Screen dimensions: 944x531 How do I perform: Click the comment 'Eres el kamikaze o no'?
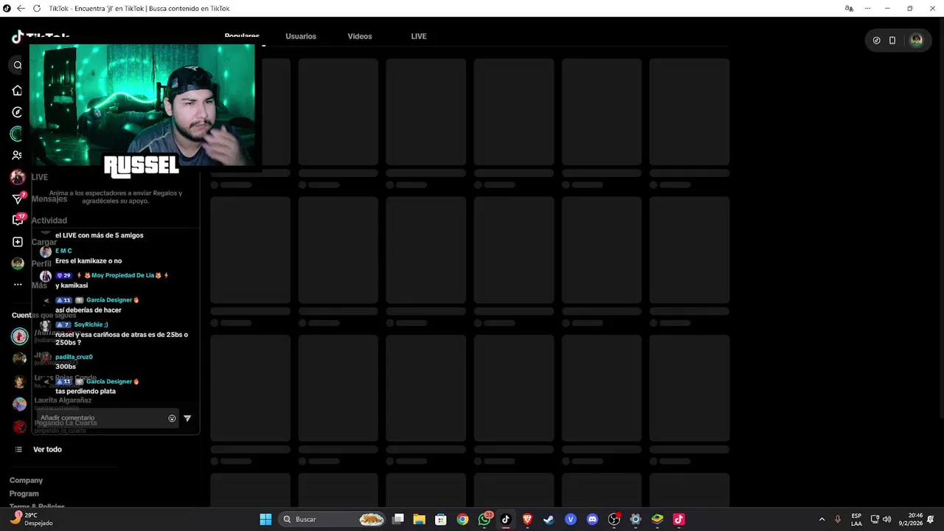click(x=88, y=261)
